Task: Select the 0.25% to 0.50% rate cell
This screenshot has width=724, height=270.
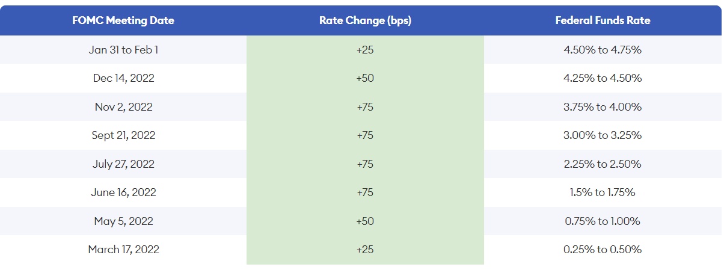Action: (x=603, y=250)
